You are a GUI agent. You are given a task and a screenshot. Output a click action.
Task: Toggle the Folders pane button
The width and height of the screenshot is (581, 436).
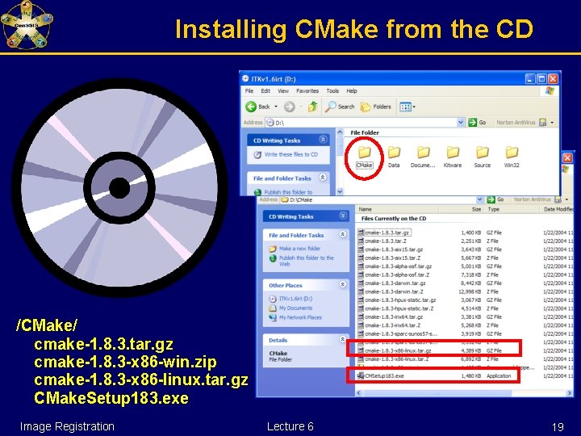376,107
